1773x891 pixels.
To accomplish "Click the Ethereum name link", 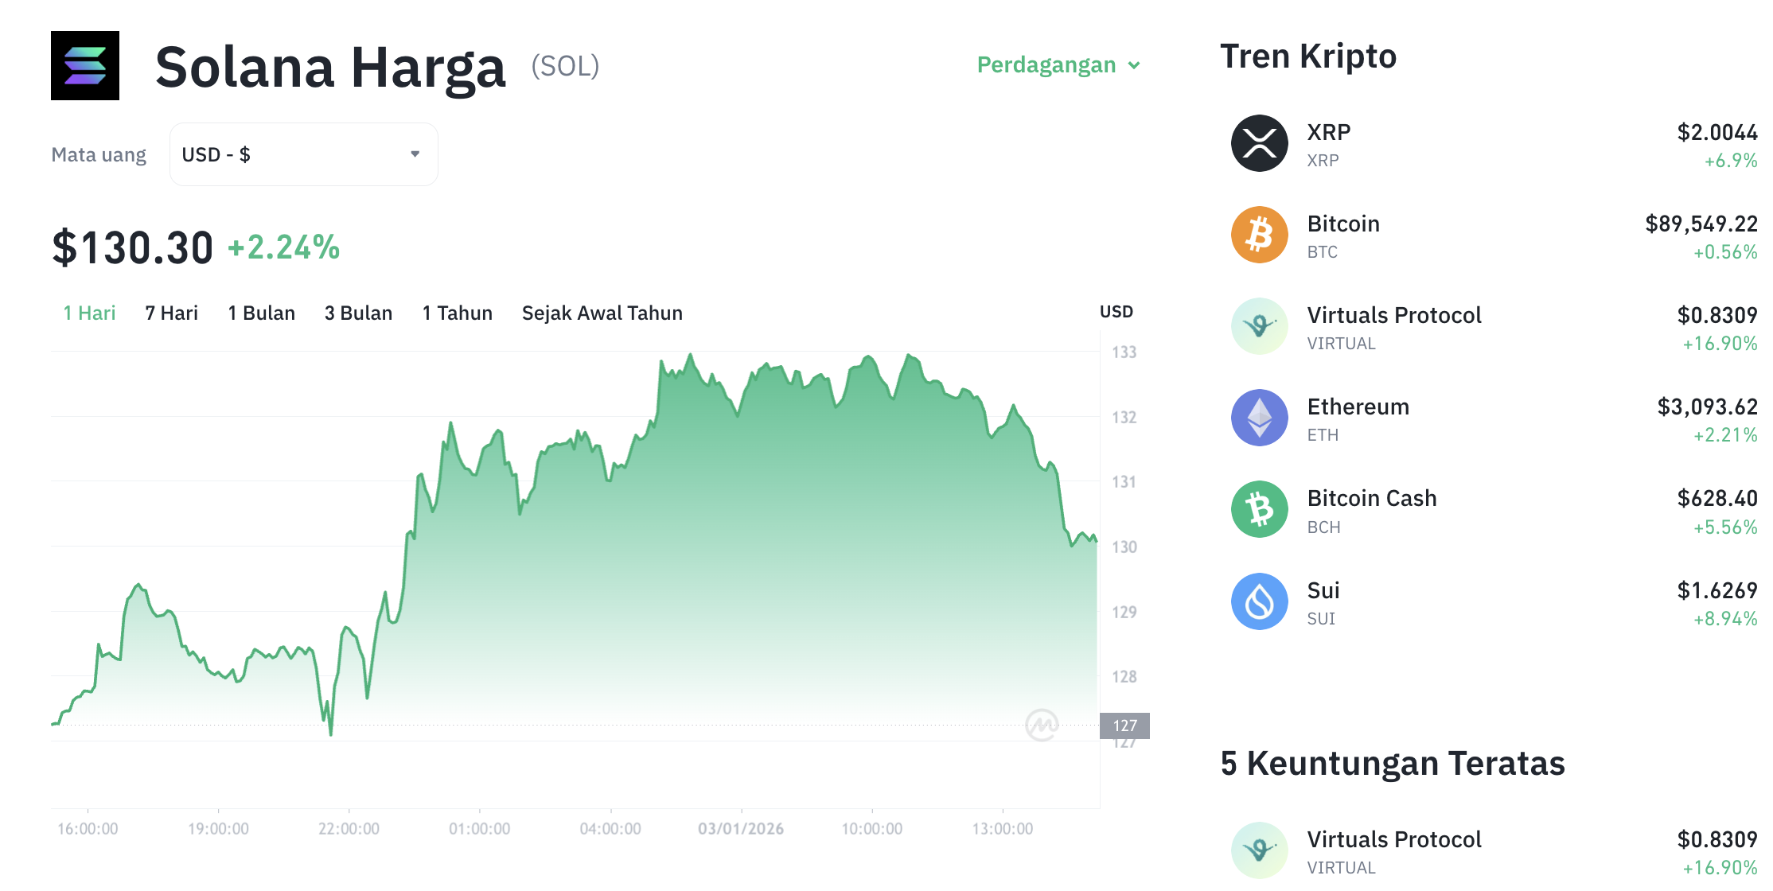I will coord(1358,407).
